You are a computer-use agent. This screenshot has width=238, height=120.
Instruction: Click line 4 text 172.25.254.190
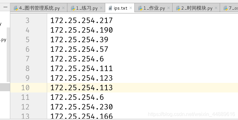(81, 30)
